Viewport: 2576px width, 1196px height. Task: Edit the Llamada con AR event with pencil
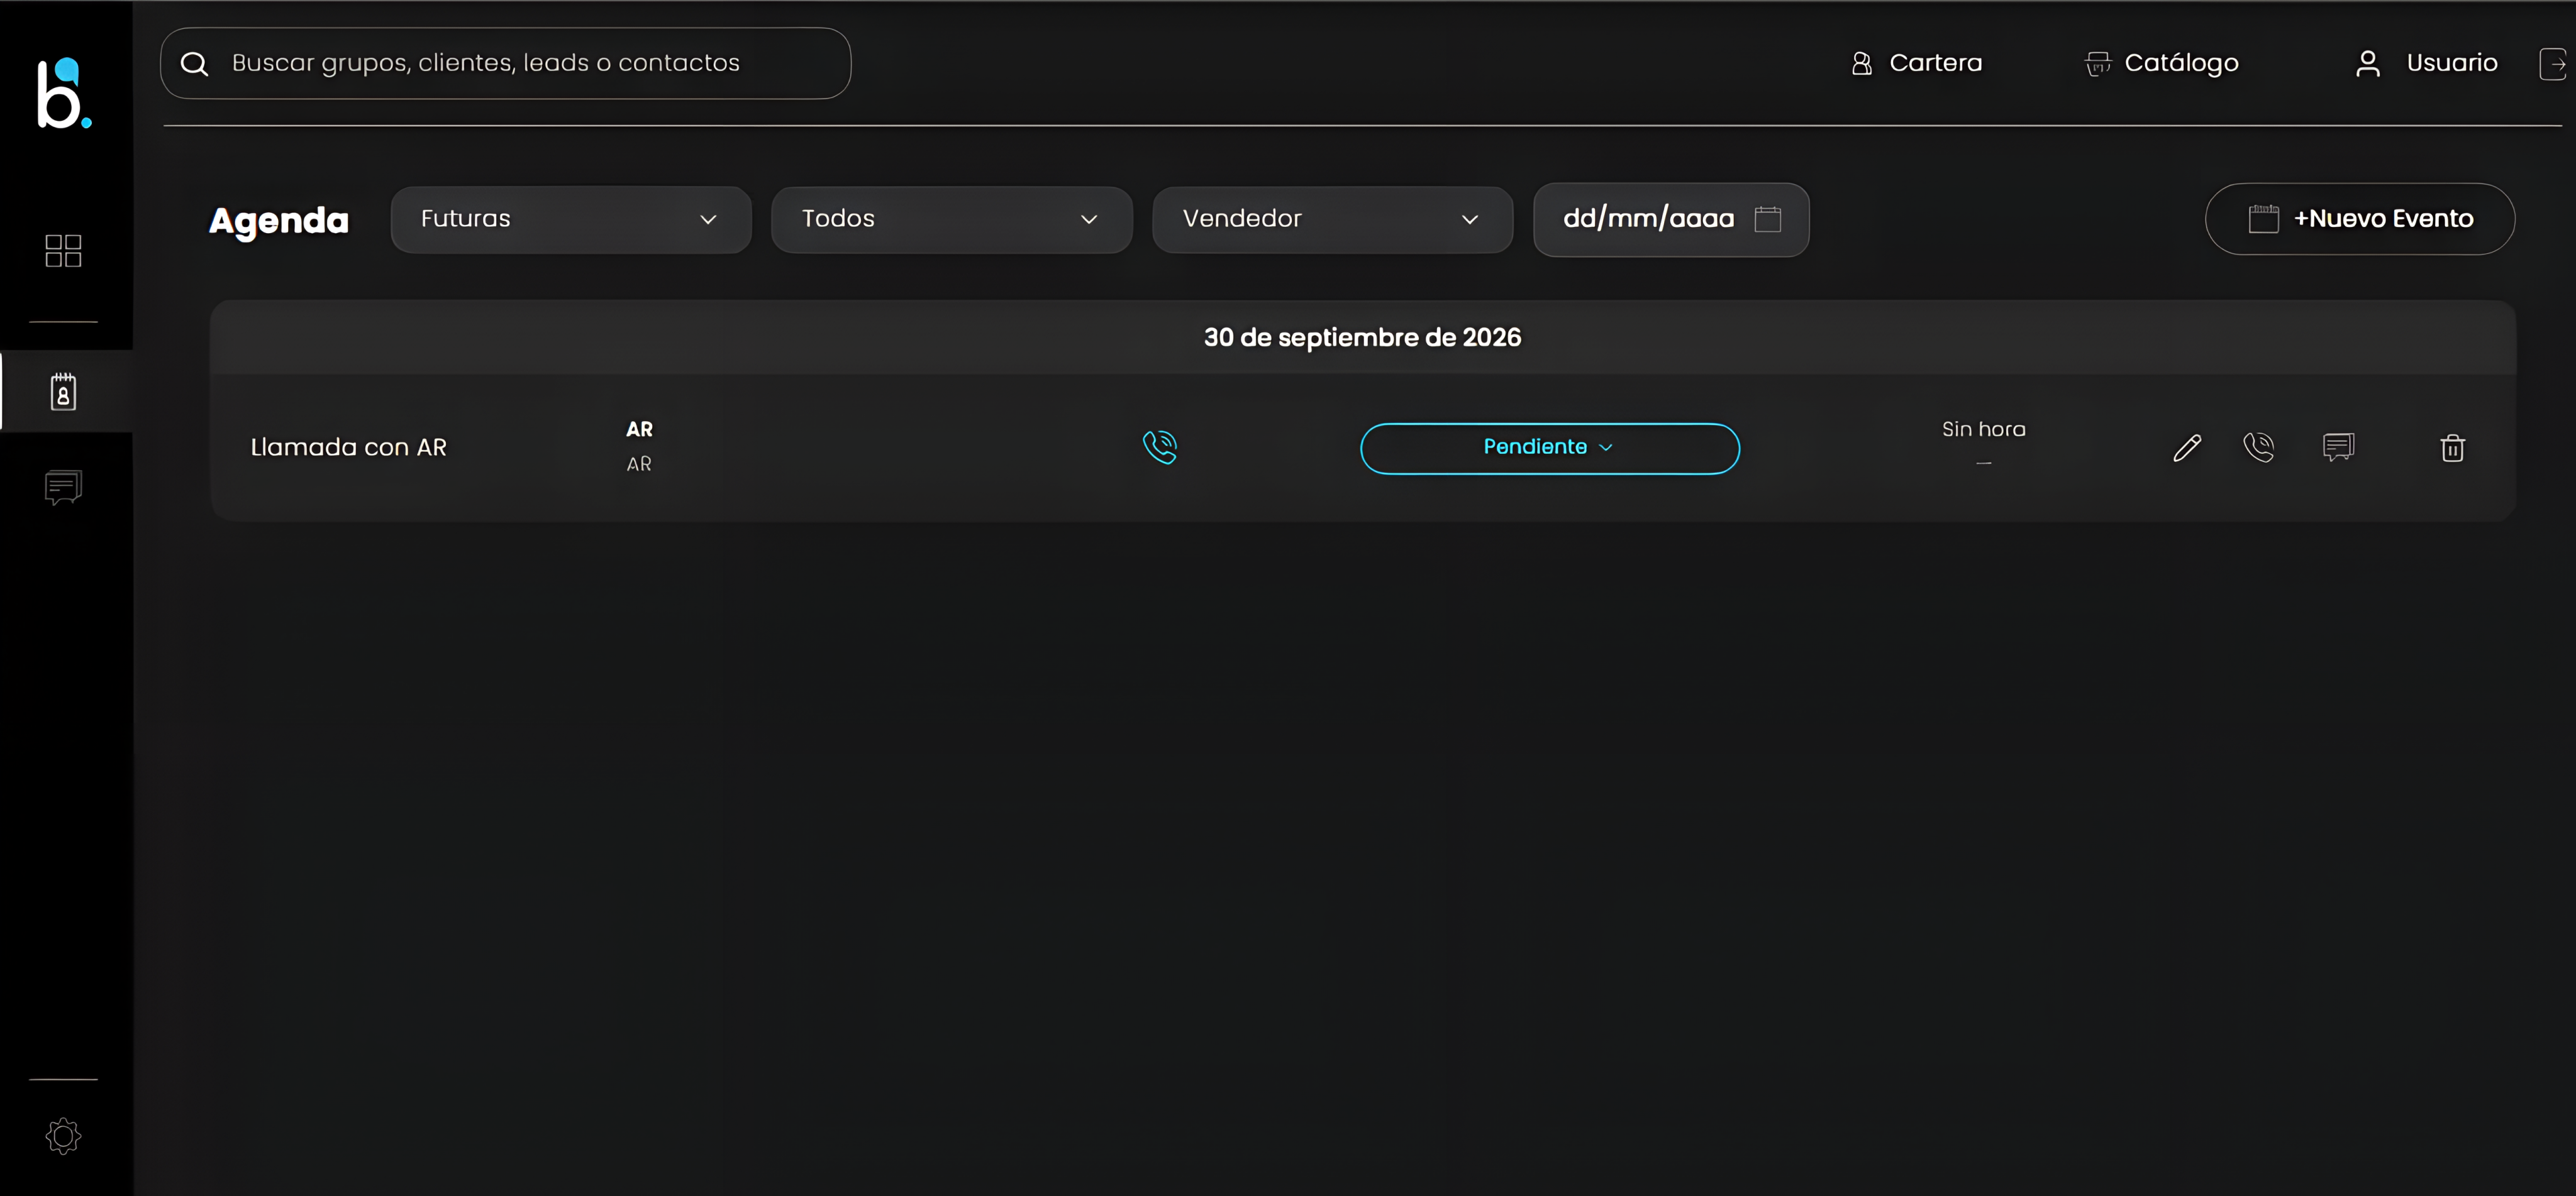point(2187,447)
